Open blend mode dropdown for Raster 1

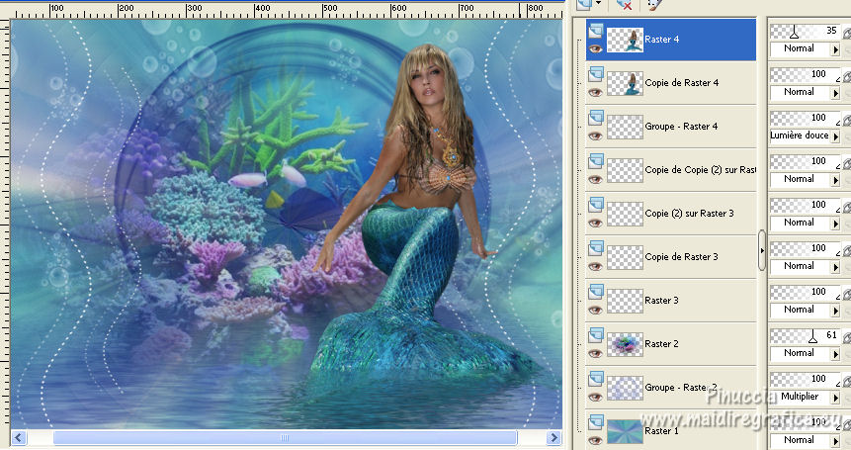tap(835, 440)
